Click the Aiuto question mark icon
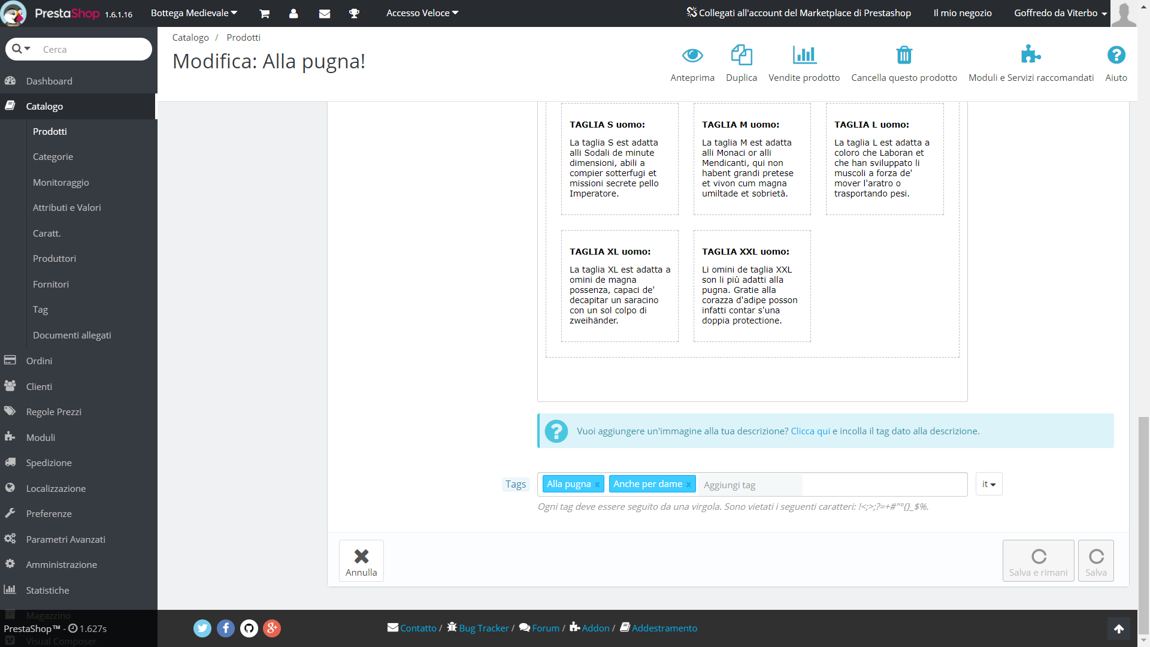Image resolution: width=1150 pixels, height=647 pixels. pyautogui.click(x=1116, y=56)
